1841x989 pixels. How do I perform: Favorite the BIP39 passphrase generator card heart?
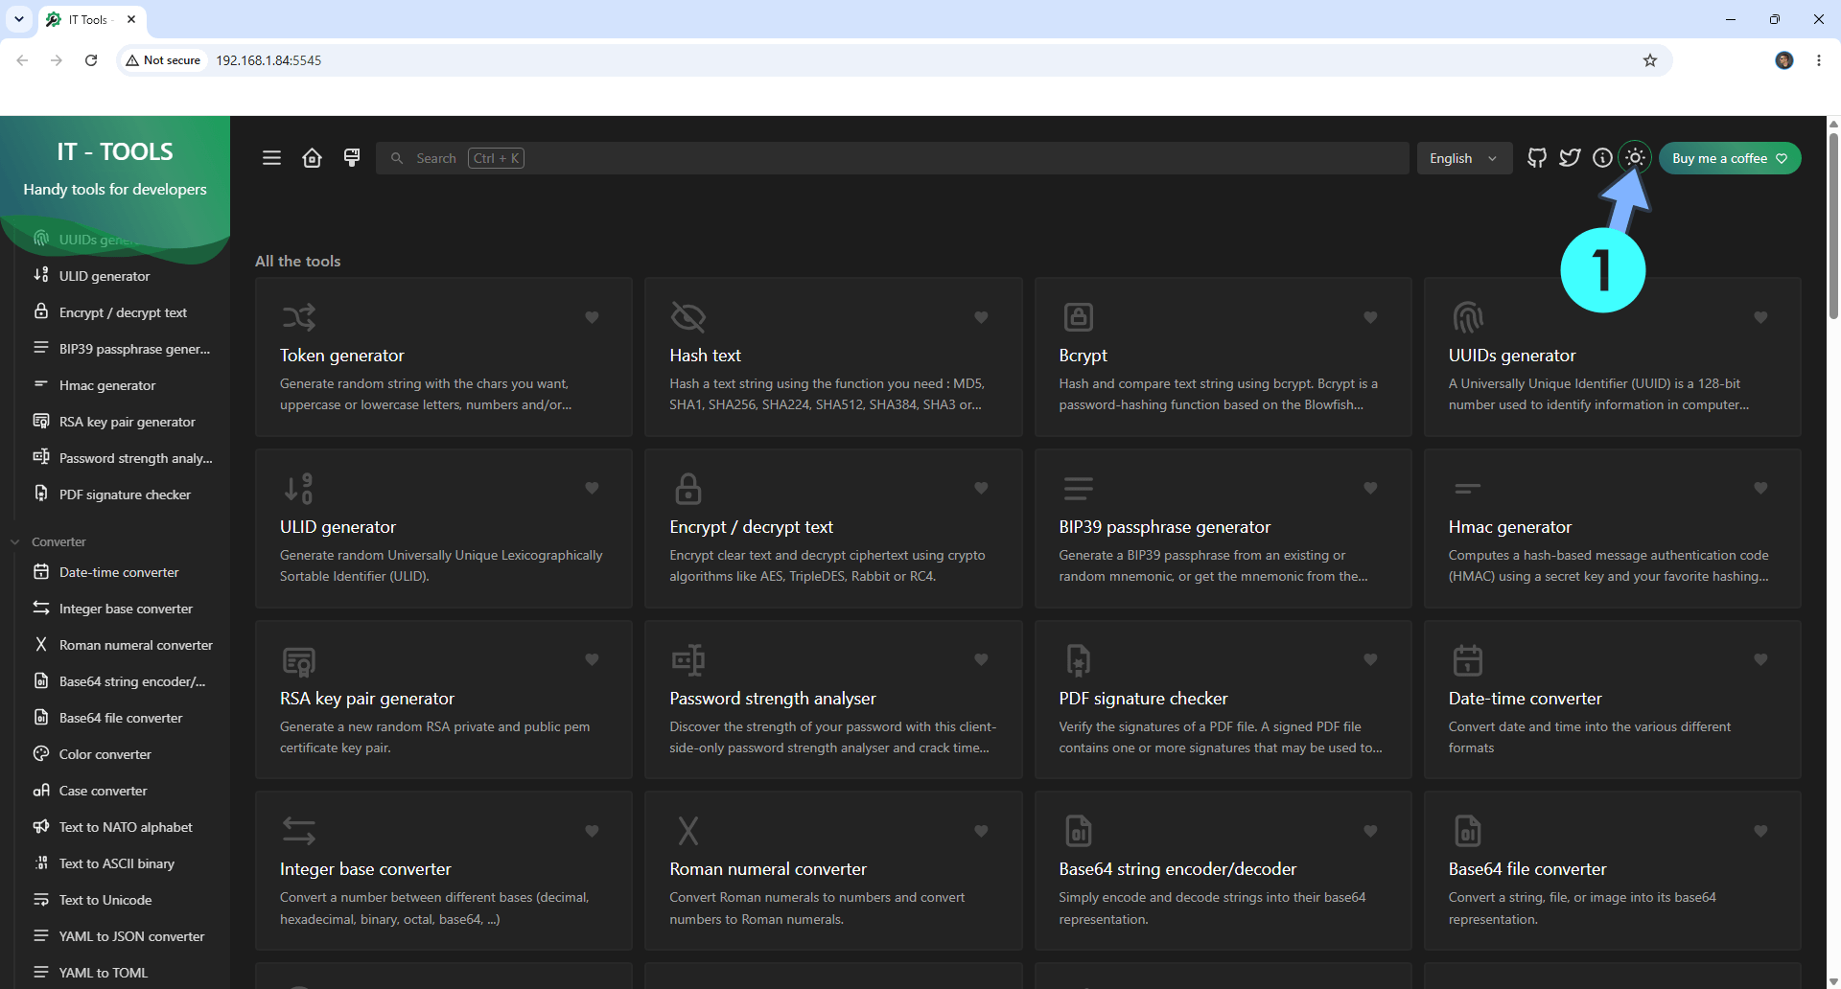[1370, 488]
